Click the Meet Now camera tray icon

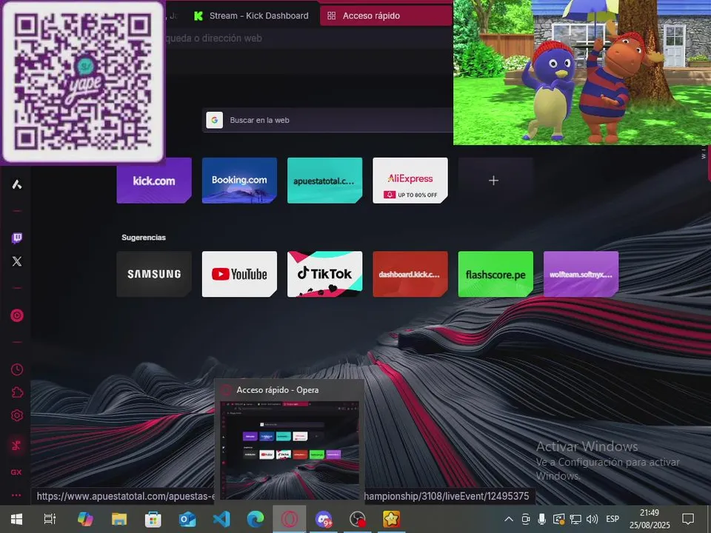click(526, 519)
